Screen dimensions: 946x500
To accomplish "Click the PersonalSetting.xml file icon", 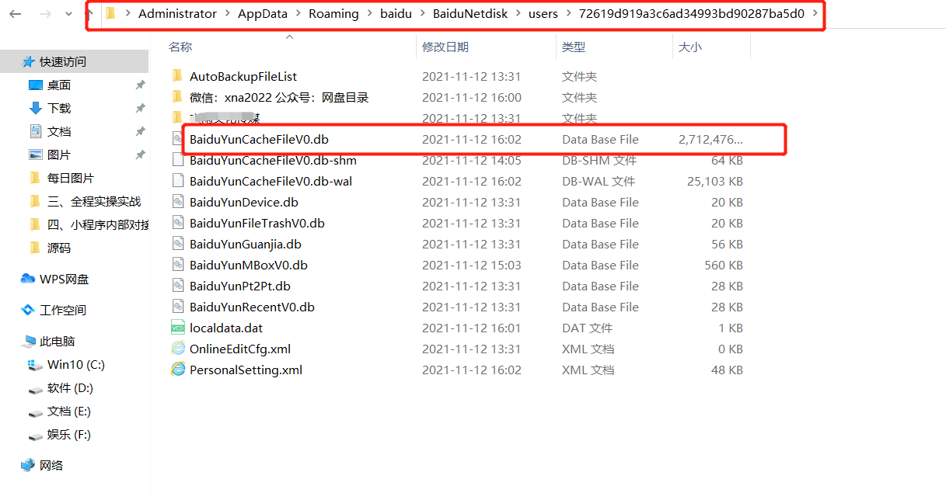I will pos(177,370).
